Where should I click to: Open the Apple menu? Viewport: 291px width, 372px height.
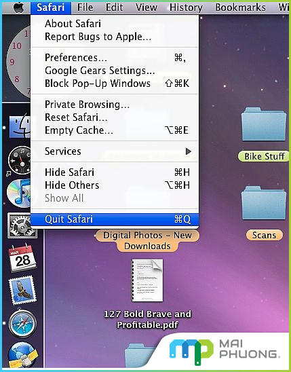click(x=19, y=7)
